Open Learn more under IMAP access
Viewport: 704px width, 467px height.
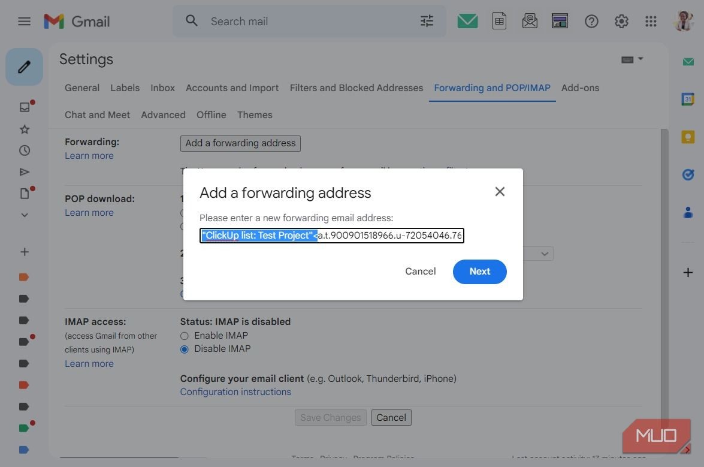(x=89, y=364)
